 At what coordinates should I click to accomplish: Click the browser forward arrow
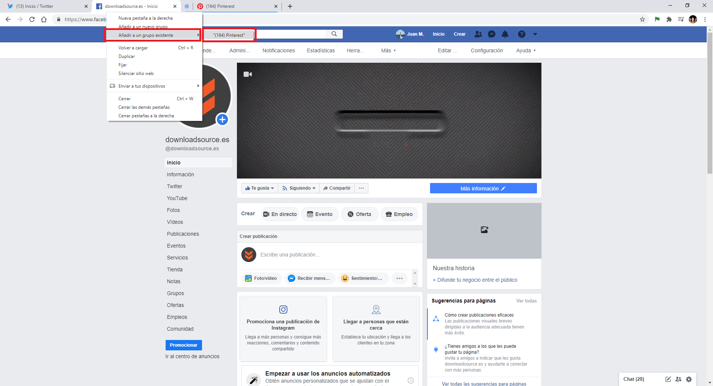pos(20,19)
